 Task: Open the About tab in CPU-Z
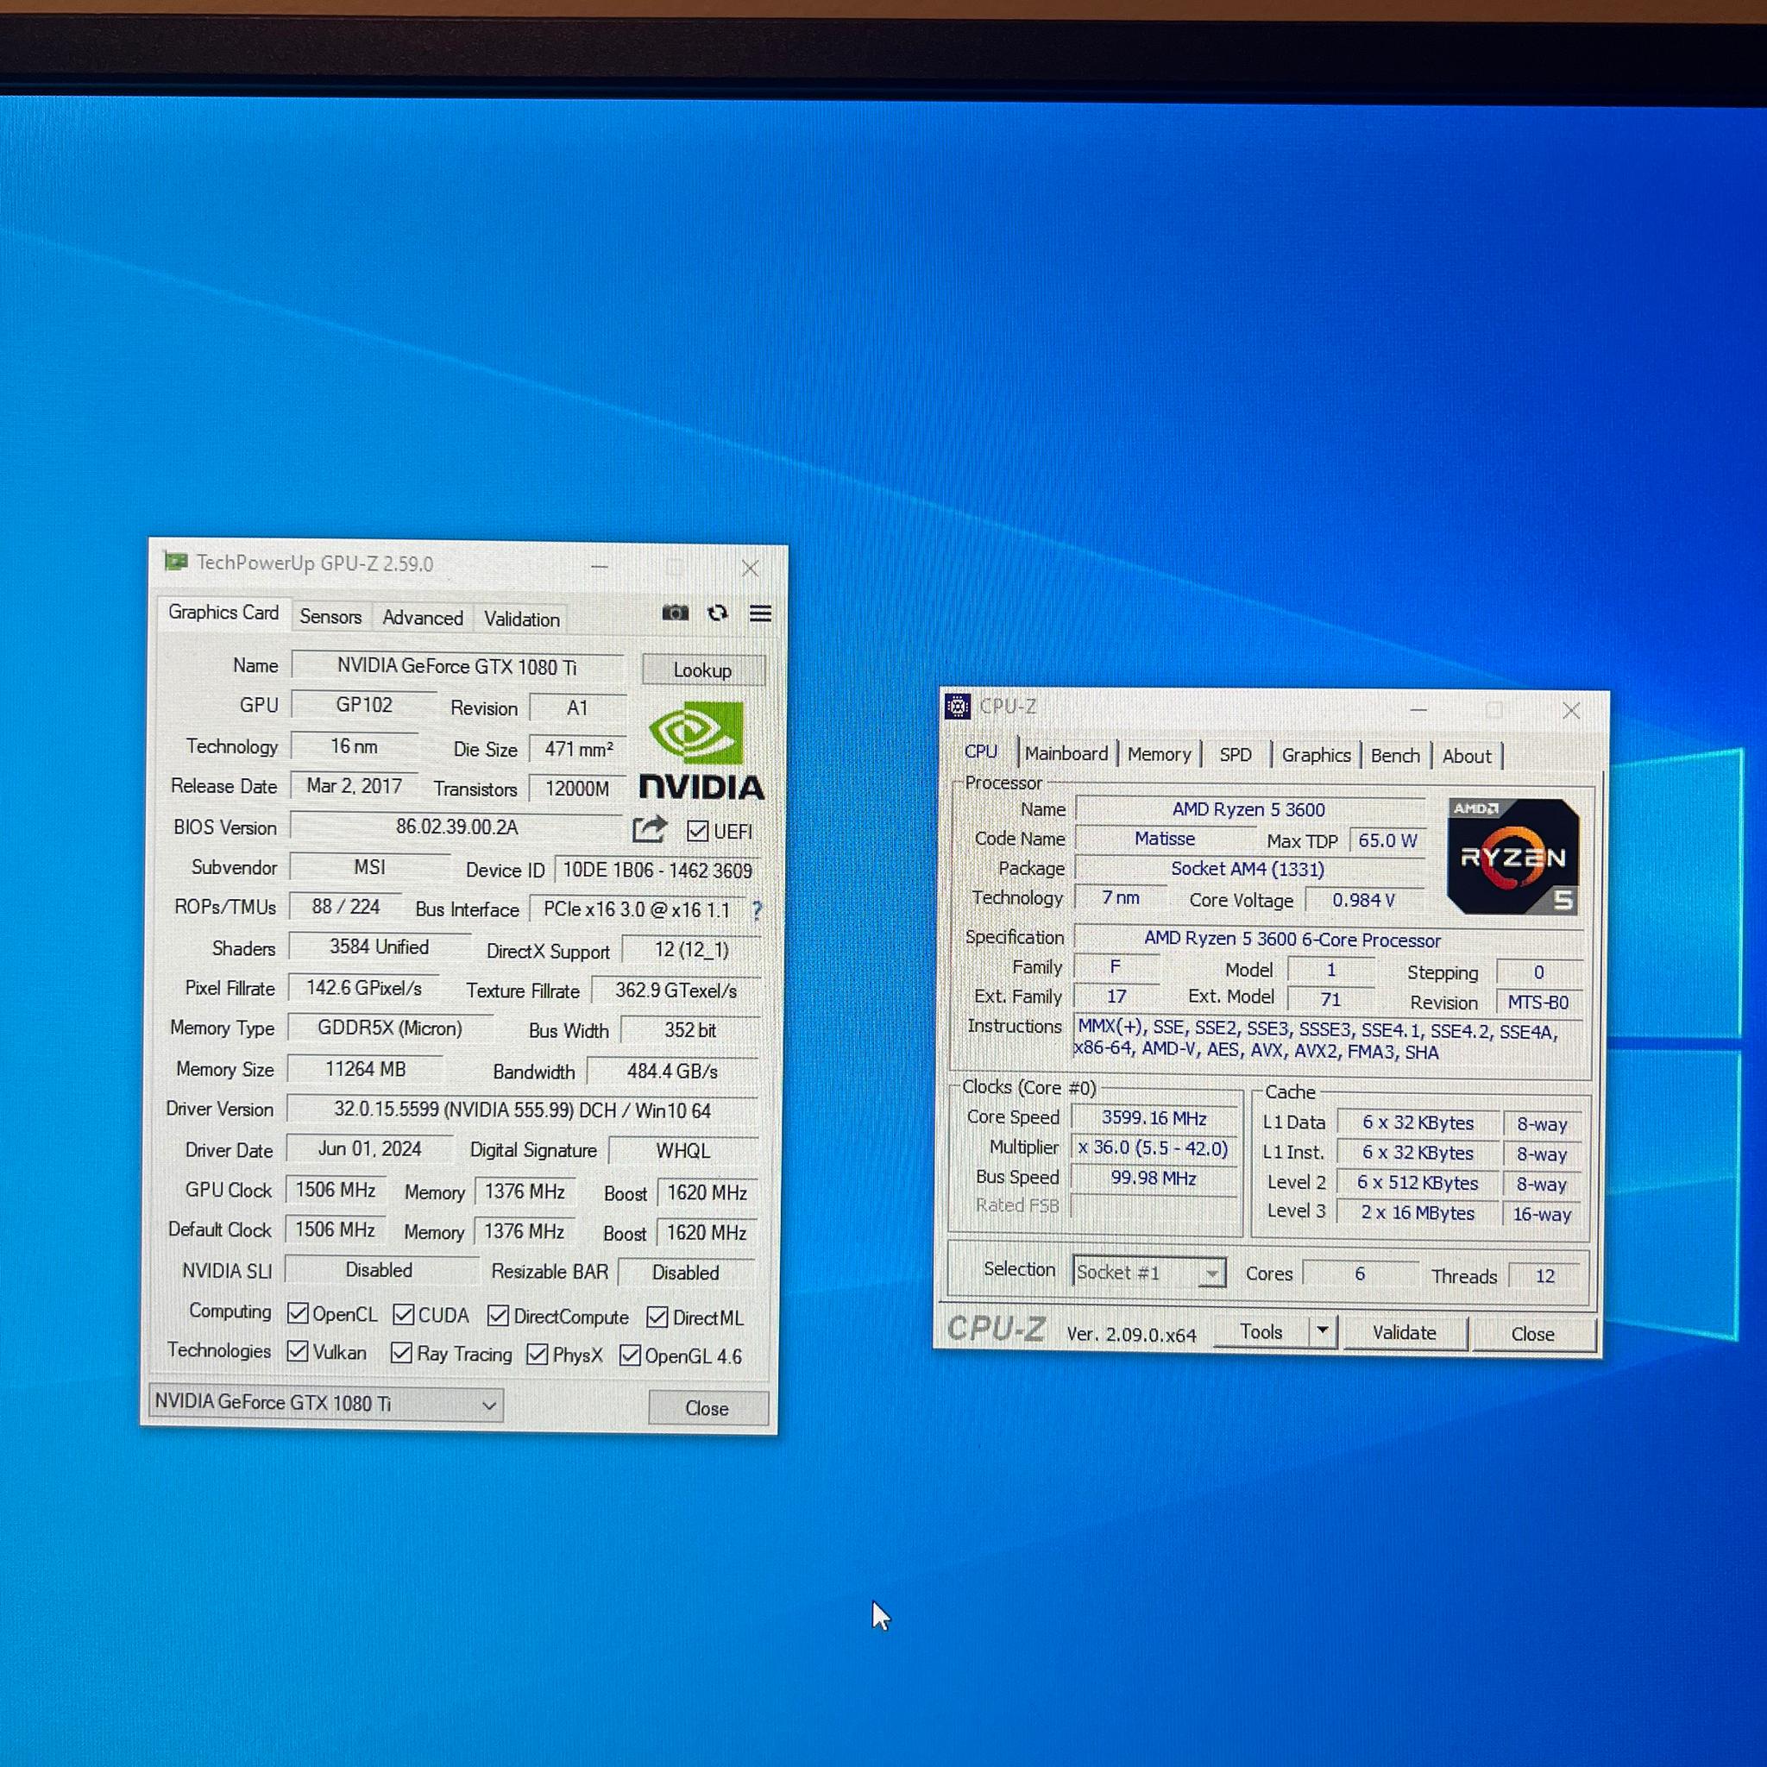1467,757
